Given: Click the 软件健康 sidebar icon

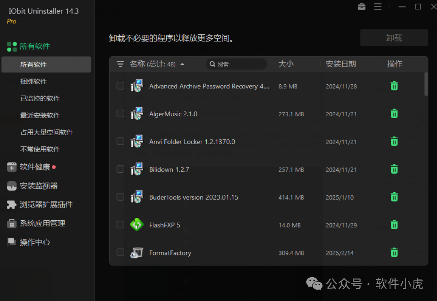Looking at the screenshot, I should (12, 167).
